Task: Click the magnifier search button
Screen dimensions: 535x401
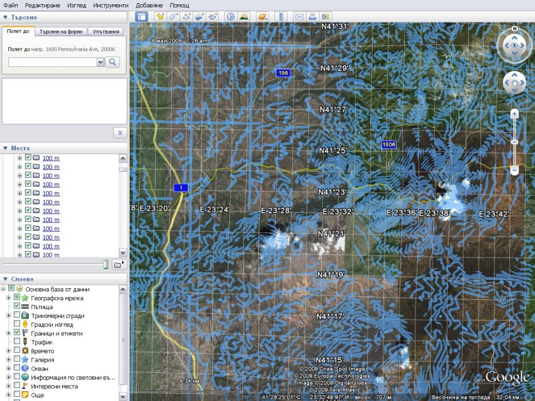Action: [112, 62]
